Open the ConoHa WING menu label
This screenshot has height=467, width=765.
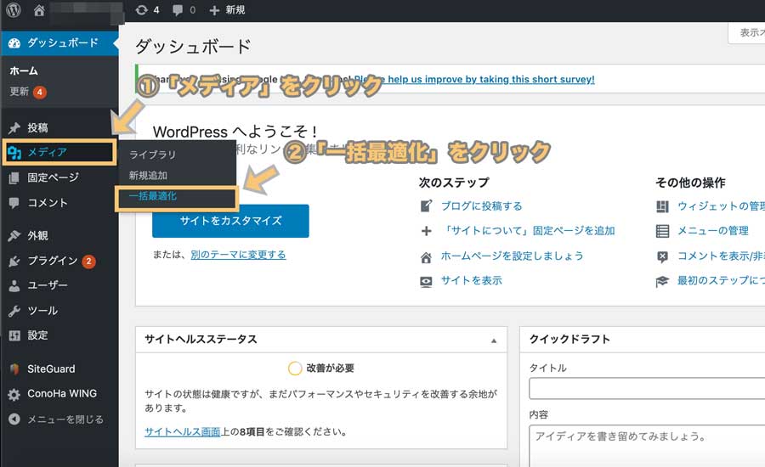click(62, 393)
